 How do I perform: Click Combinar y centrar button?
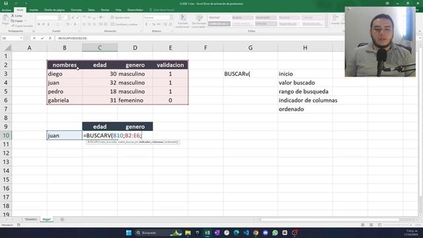click(124, 24)
